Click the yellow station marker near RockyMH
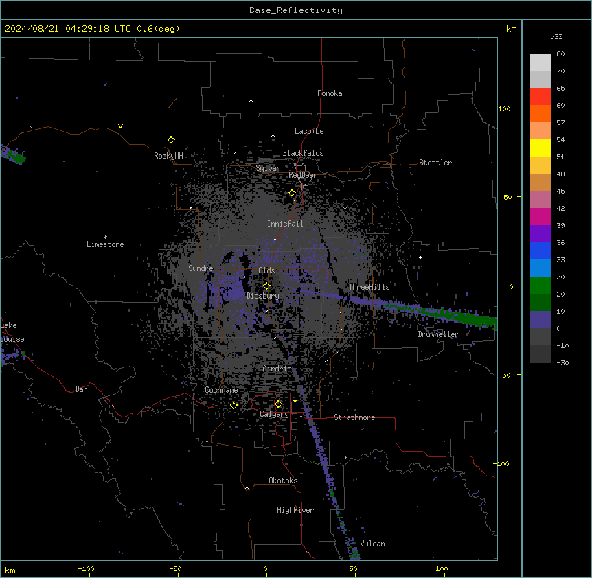 coord(172,139)
